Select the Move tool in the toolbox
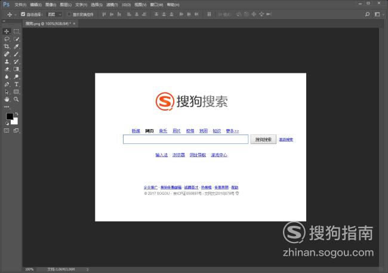Image resolution: width=388 pixels, height=273 pixels. click(x=7, y=32)
